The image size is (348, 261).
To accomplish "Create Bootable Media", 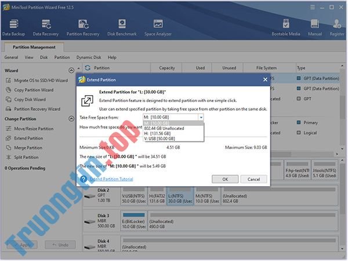I will click(x=285, y=27).
